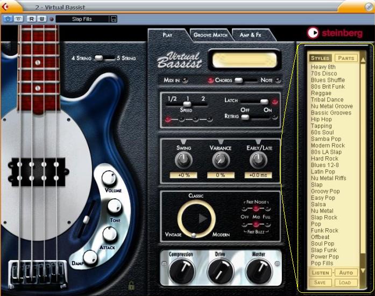Set Fret Noise to Full
Image resolution: width=375 pixels, height=296 pixels.
click(267, 209)
